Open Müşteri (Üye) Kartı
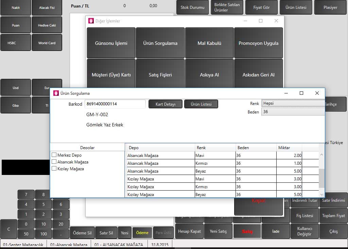Viewport: 348px width, 249px height. click(111, 74)
